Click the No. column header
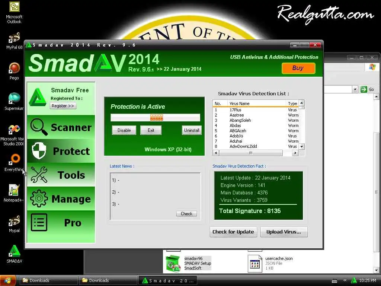 tap(220, 104)
